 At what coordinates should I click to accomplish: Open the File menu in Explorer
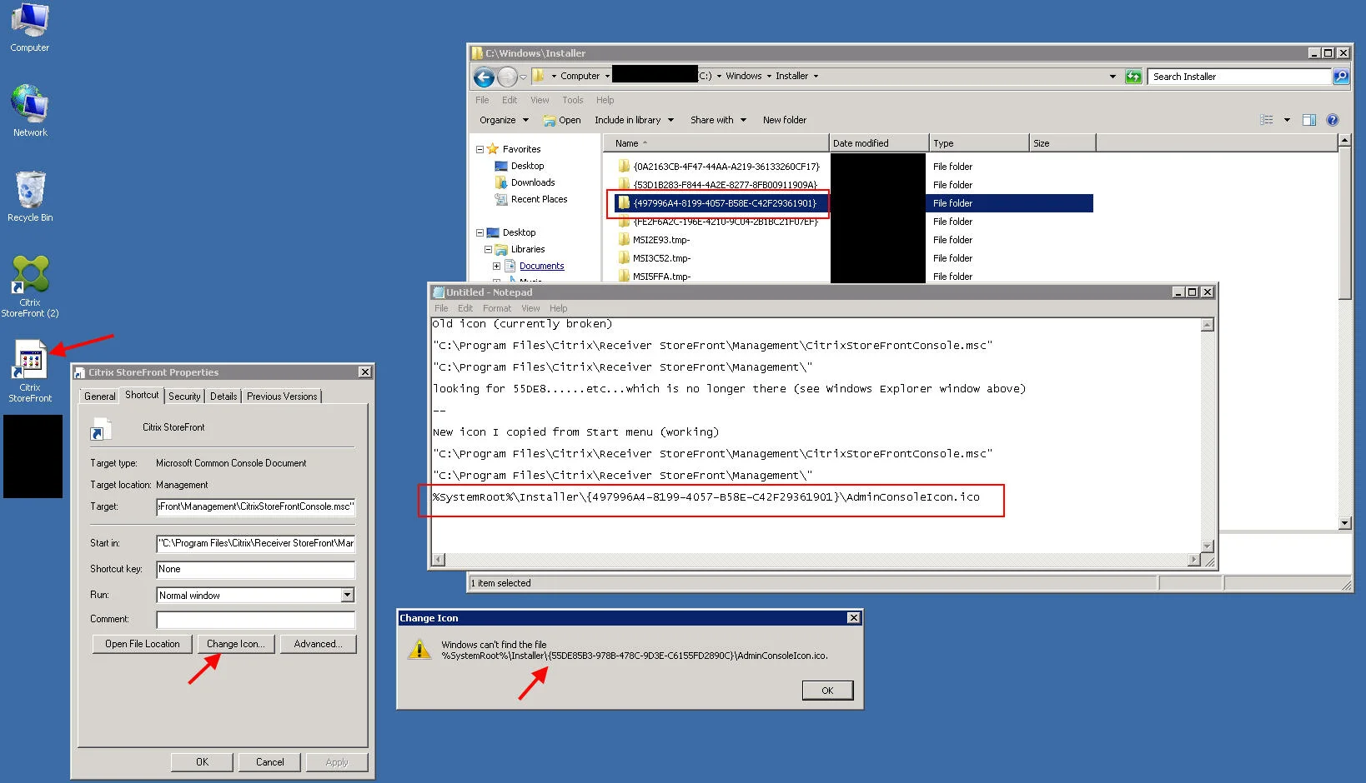482,100
